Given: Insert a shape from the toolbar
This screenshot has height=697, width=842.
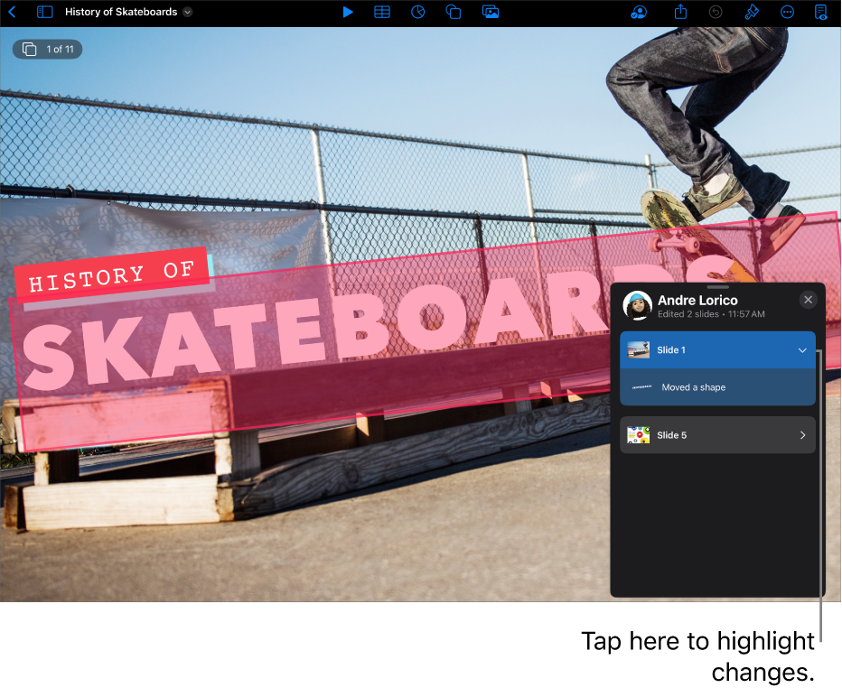Looking at the screenshot, I should [454, 13].
